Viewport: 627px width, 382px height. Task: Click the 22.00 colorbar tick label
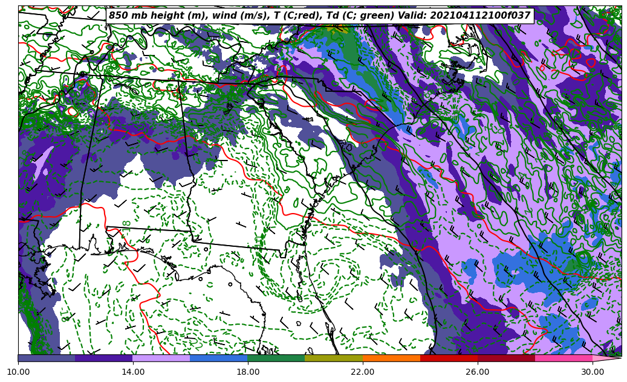(363, 372)
